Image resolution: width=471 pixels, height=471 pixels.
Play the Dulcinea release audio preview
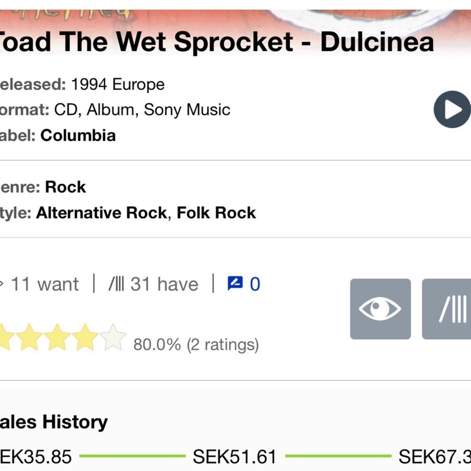coord(452,109)
